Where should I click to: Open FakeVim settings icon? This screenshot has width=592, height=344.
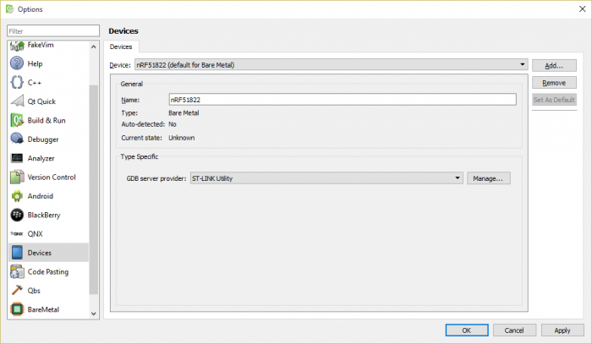click(17, 46)
